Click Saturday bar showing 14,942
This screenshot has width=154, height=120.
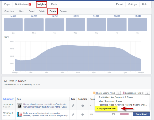click(138, 25)
